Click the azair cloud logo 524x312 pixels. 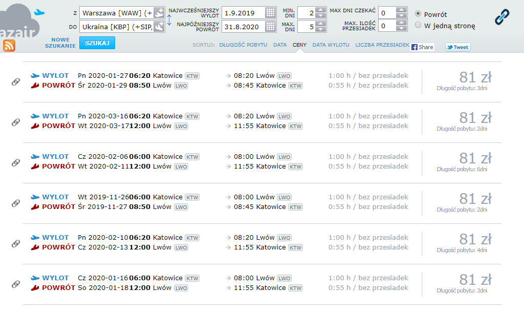[19, 20]
